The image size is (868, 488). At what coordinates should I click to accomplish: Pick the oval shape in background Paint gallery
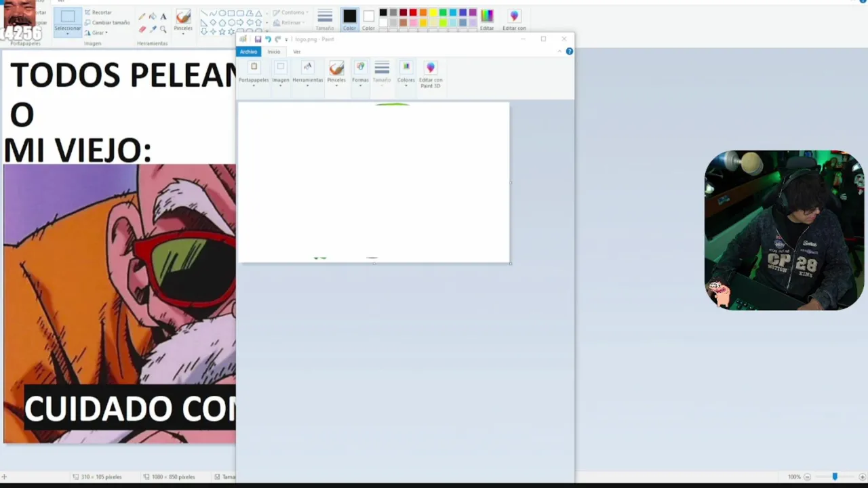pos(222,13)
